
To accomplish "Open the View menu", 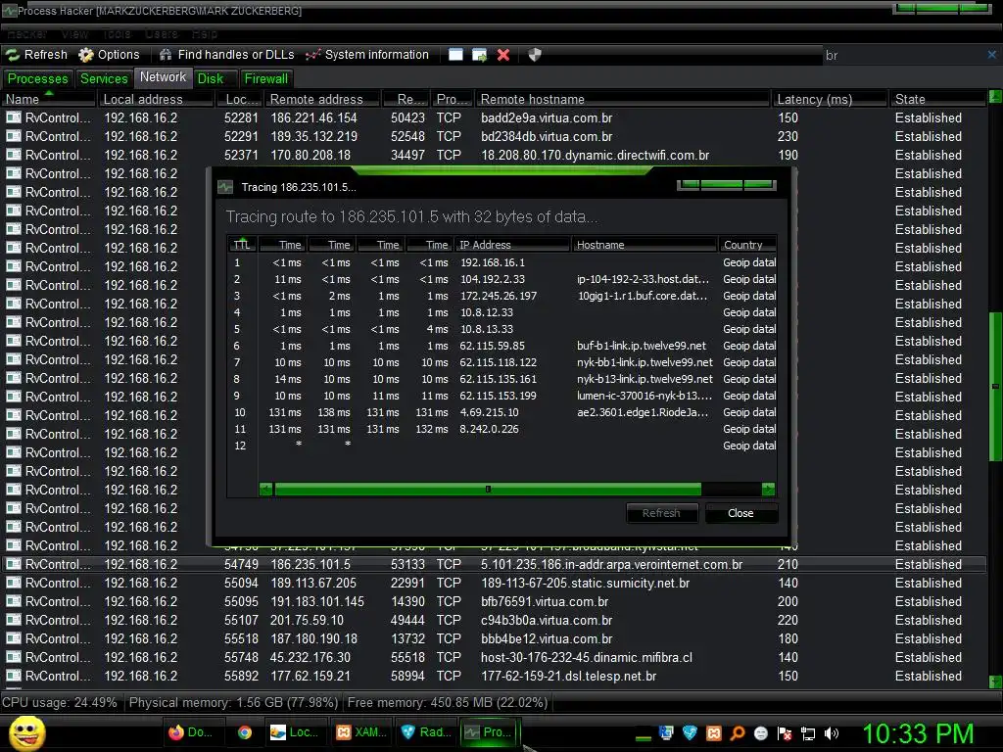I will [74, 34].
